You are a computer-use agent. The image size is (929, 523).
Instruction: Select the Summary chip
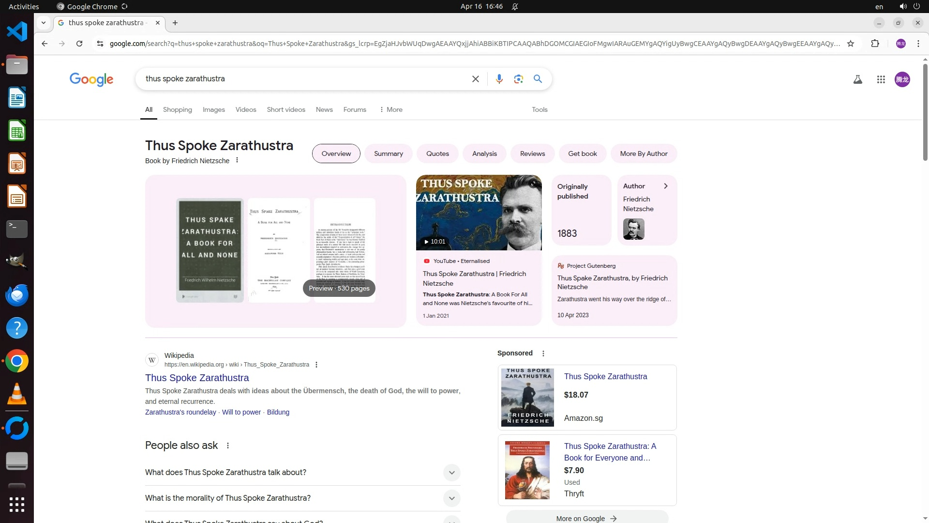(388, 154)
